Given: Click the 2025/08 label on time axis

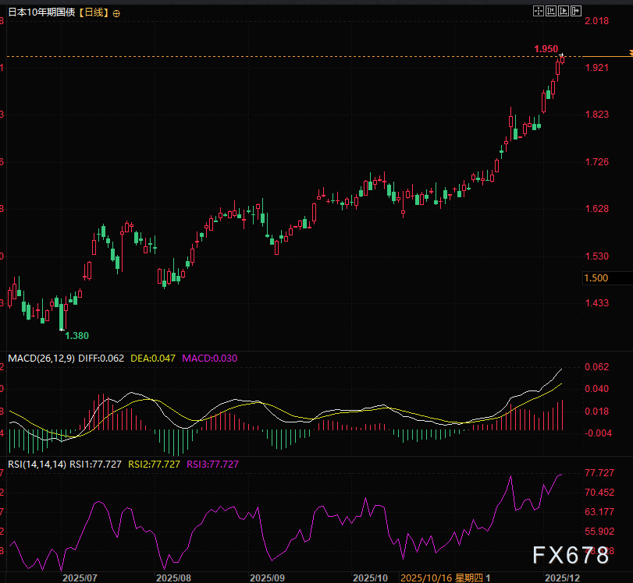Looking at the screenshot, I should click(x=173, y=578).
